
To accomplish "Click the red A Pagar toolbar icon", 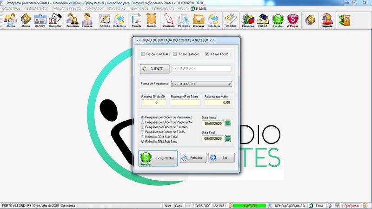I will (292, 20).
